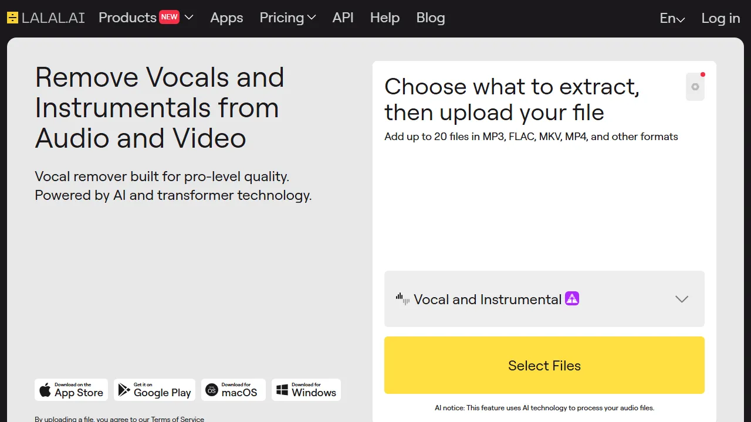Click the macOS round OS icon
The image size is (751, 422).
212,390
